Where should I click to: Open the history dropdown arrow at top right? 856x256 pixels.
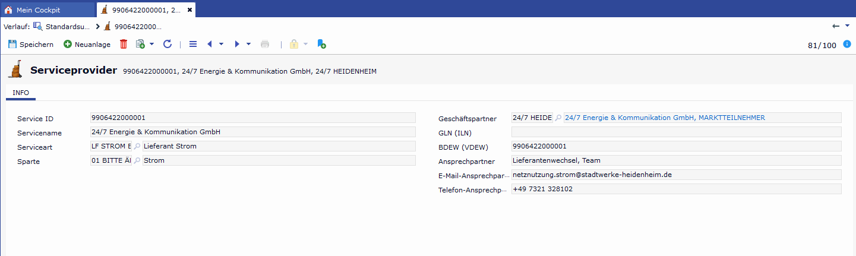point(846,26)
